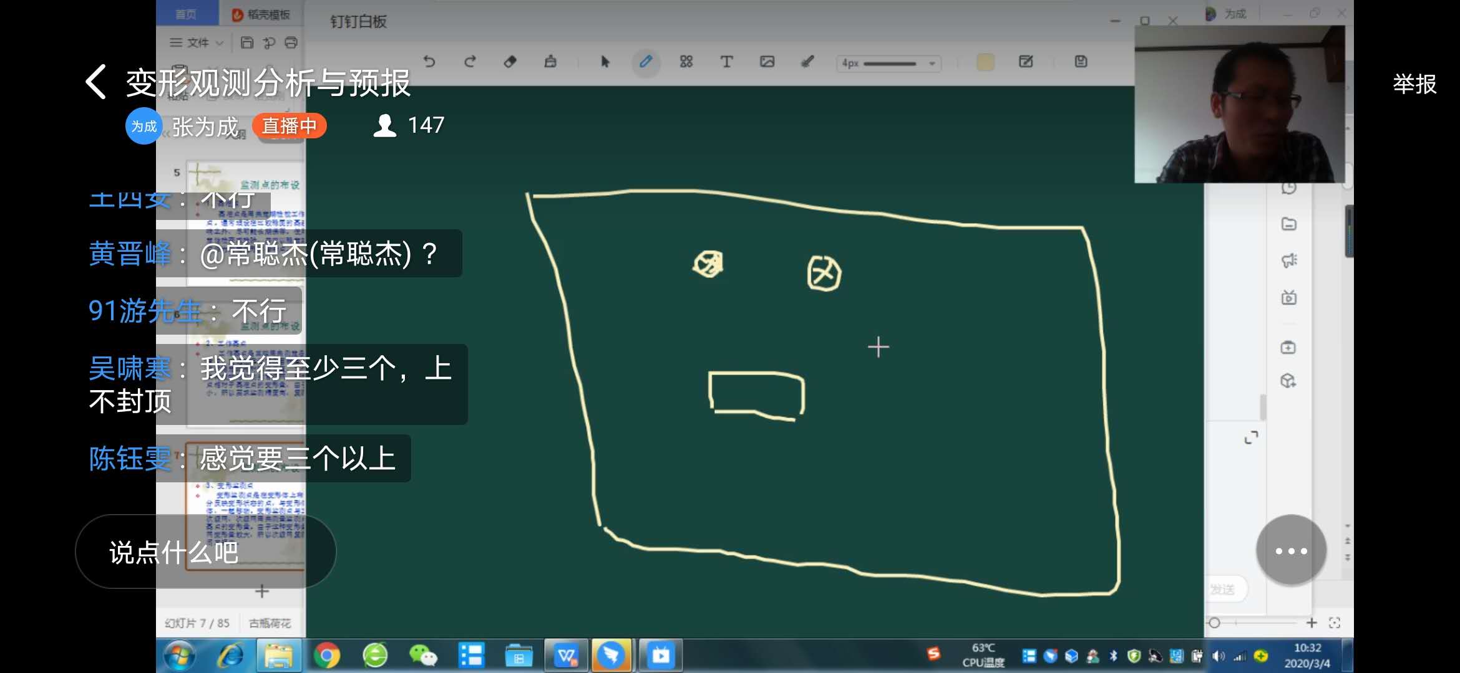Select the pen drawing tool
Screen dimensions: 1460x673
pos(646,62)
